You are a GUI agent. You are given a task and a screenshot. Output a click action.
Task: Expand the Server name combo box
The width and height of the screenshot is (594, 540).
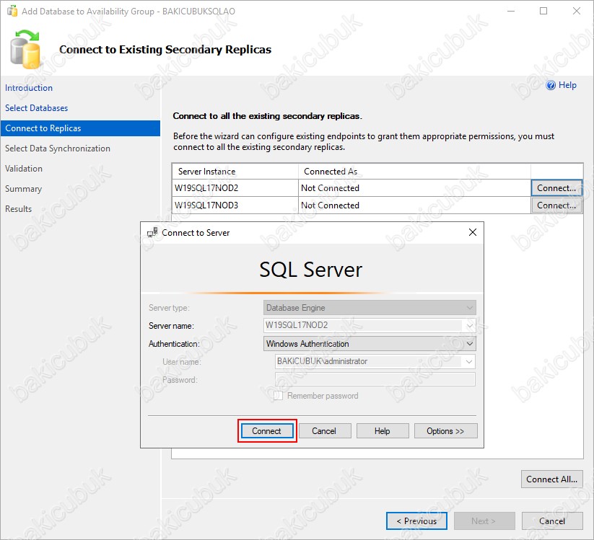coord(470,326)
